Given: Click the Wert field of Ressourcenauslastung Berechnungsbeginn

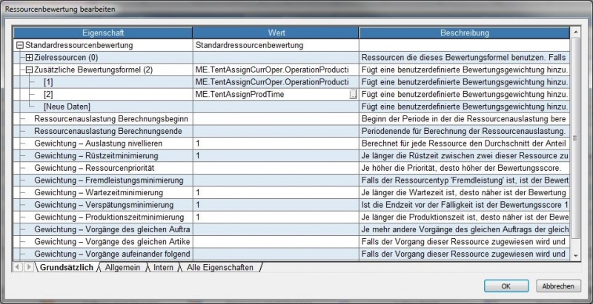Looking at the screenshot, I should (275, 119).
